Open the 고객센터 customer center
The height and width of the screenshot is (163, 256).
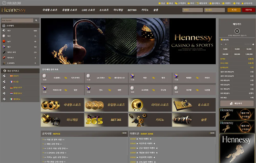pyautogui.click(x=180, y=3)
